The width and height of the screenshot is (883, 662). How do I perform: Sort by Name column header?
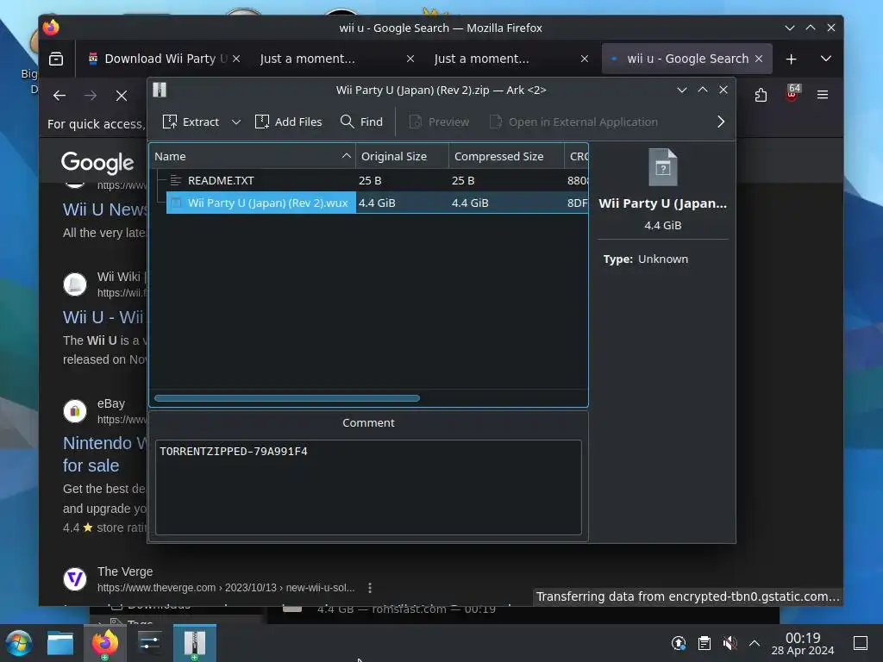tap(253, 157)
